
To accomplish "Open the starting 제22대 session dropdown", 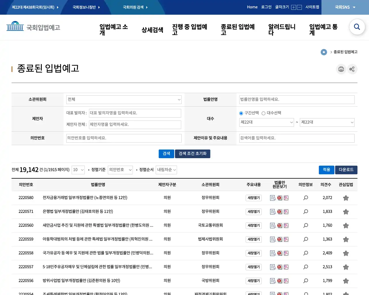I will (267, 122).
